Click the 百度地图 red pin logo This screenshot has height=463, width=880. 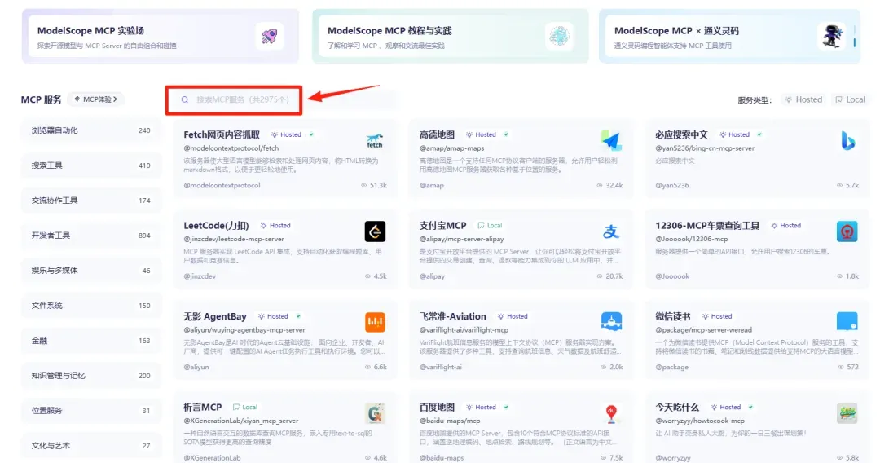coord(610,413)
